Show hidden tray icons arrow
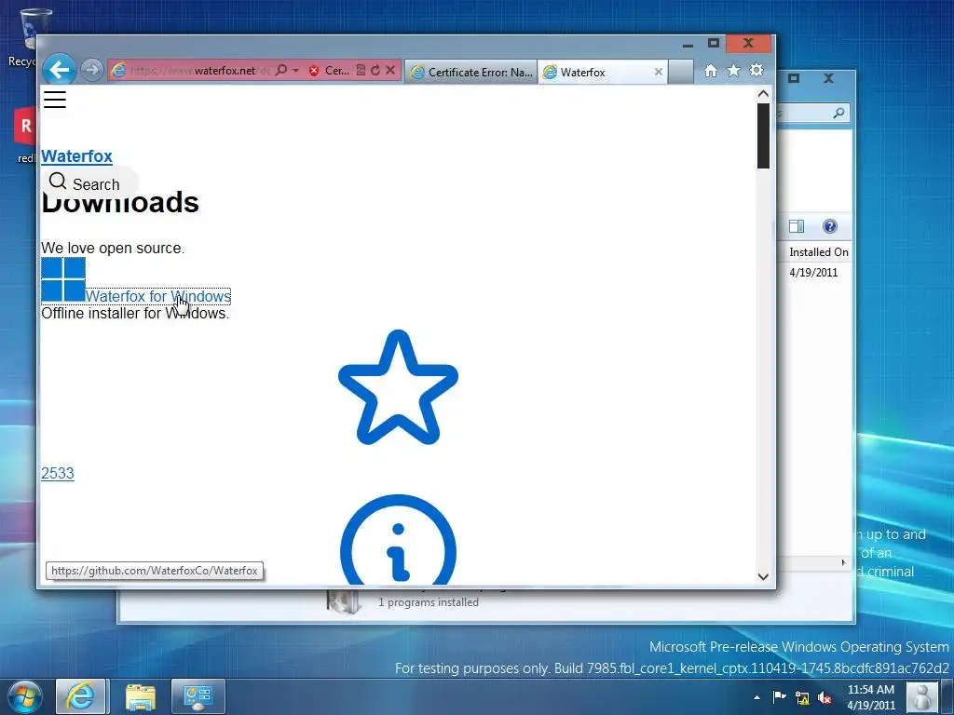Screen dimensions: 954x715 [x=756, y=697]
